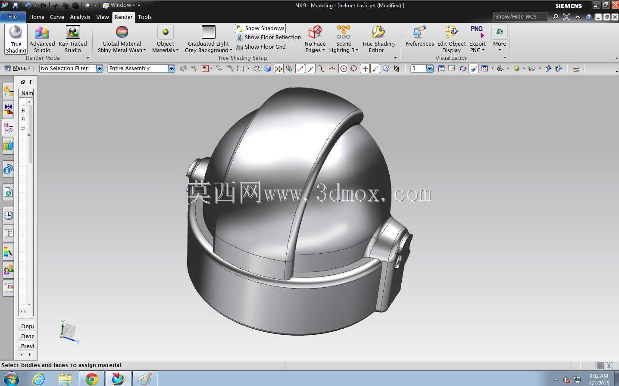The image size is (619, 386).
Task: Click the rectangle selection method icon
Action: point(241,68)
